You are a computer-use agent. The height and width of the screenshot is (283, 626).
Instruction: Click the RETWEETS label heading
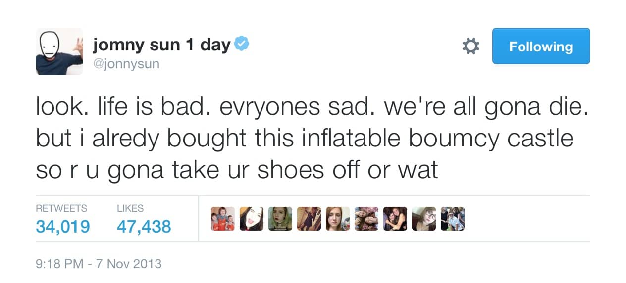pos(61,208)
